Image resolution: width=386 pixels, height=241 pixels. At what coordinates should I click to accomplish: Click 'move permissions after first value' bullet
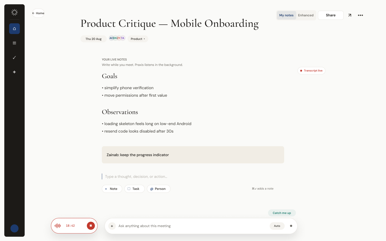(134, 95)
